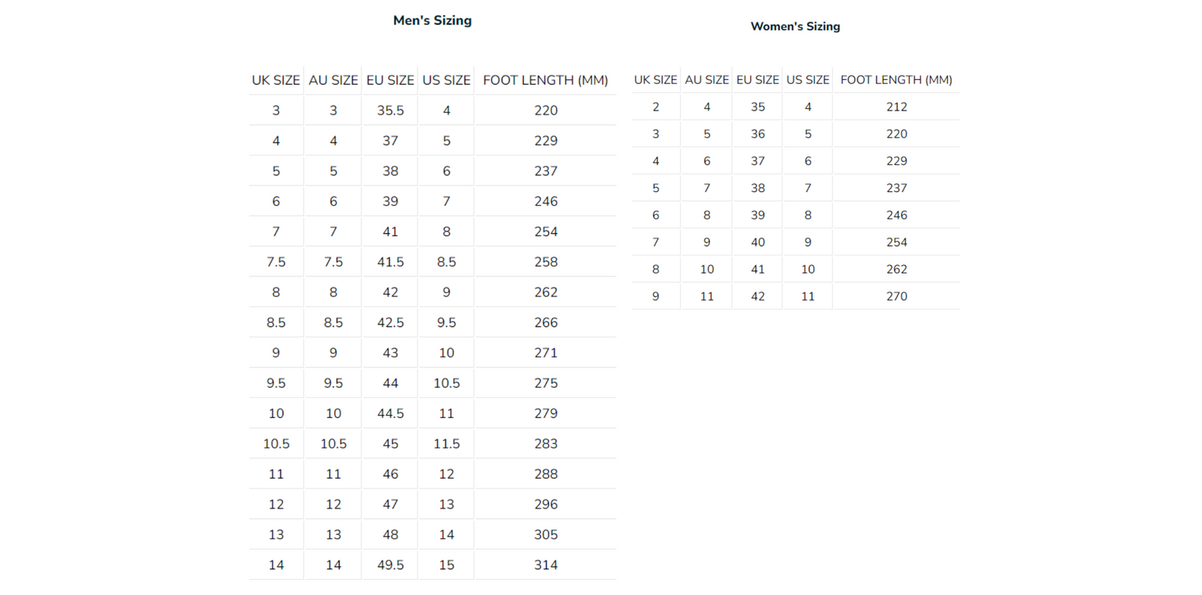Click the 314 foot length cell

[546, 565]
